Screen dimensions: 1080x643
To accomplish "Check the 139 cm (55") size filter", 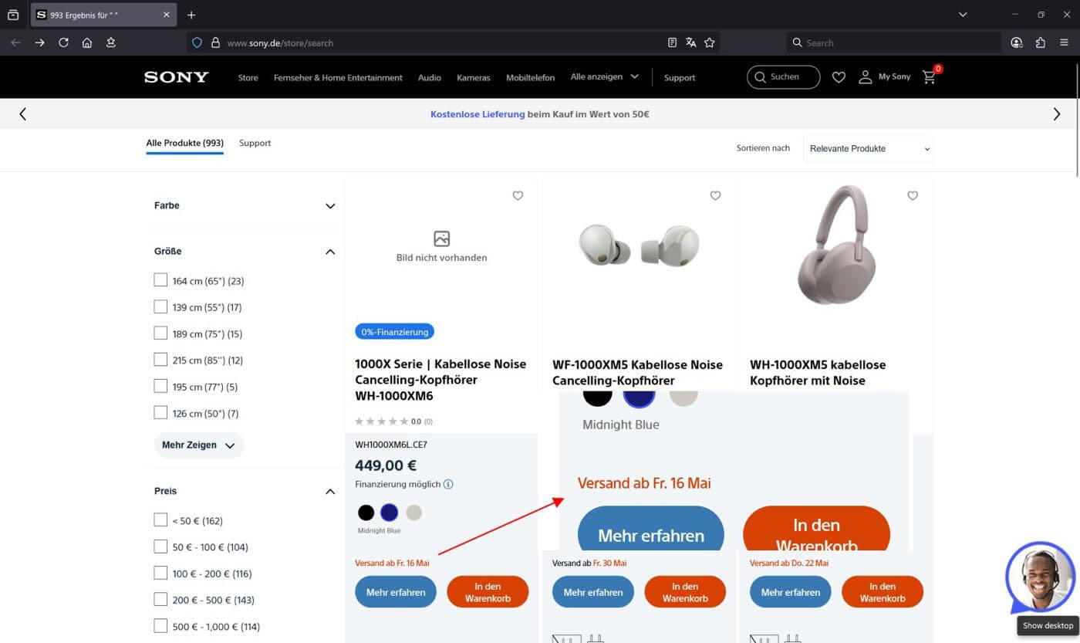I will pyautogui.click(x=160, y=306).
